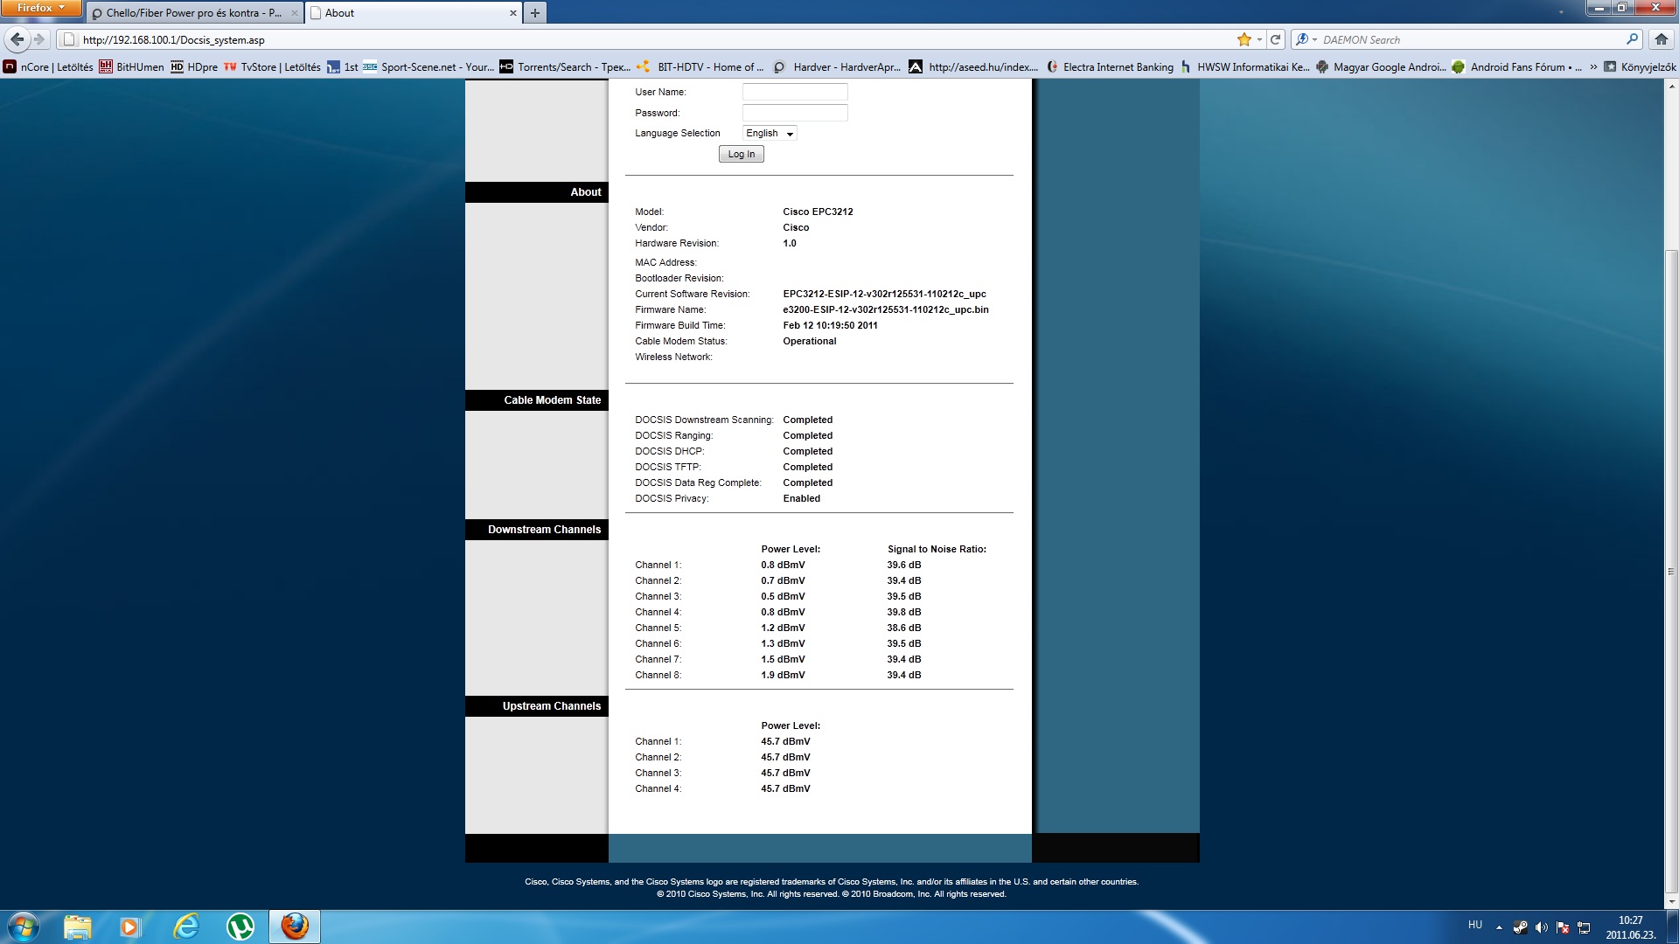Open Windows Explorer from the taskbar
This screenshot has width=1679, height=944.
(77, 927)
